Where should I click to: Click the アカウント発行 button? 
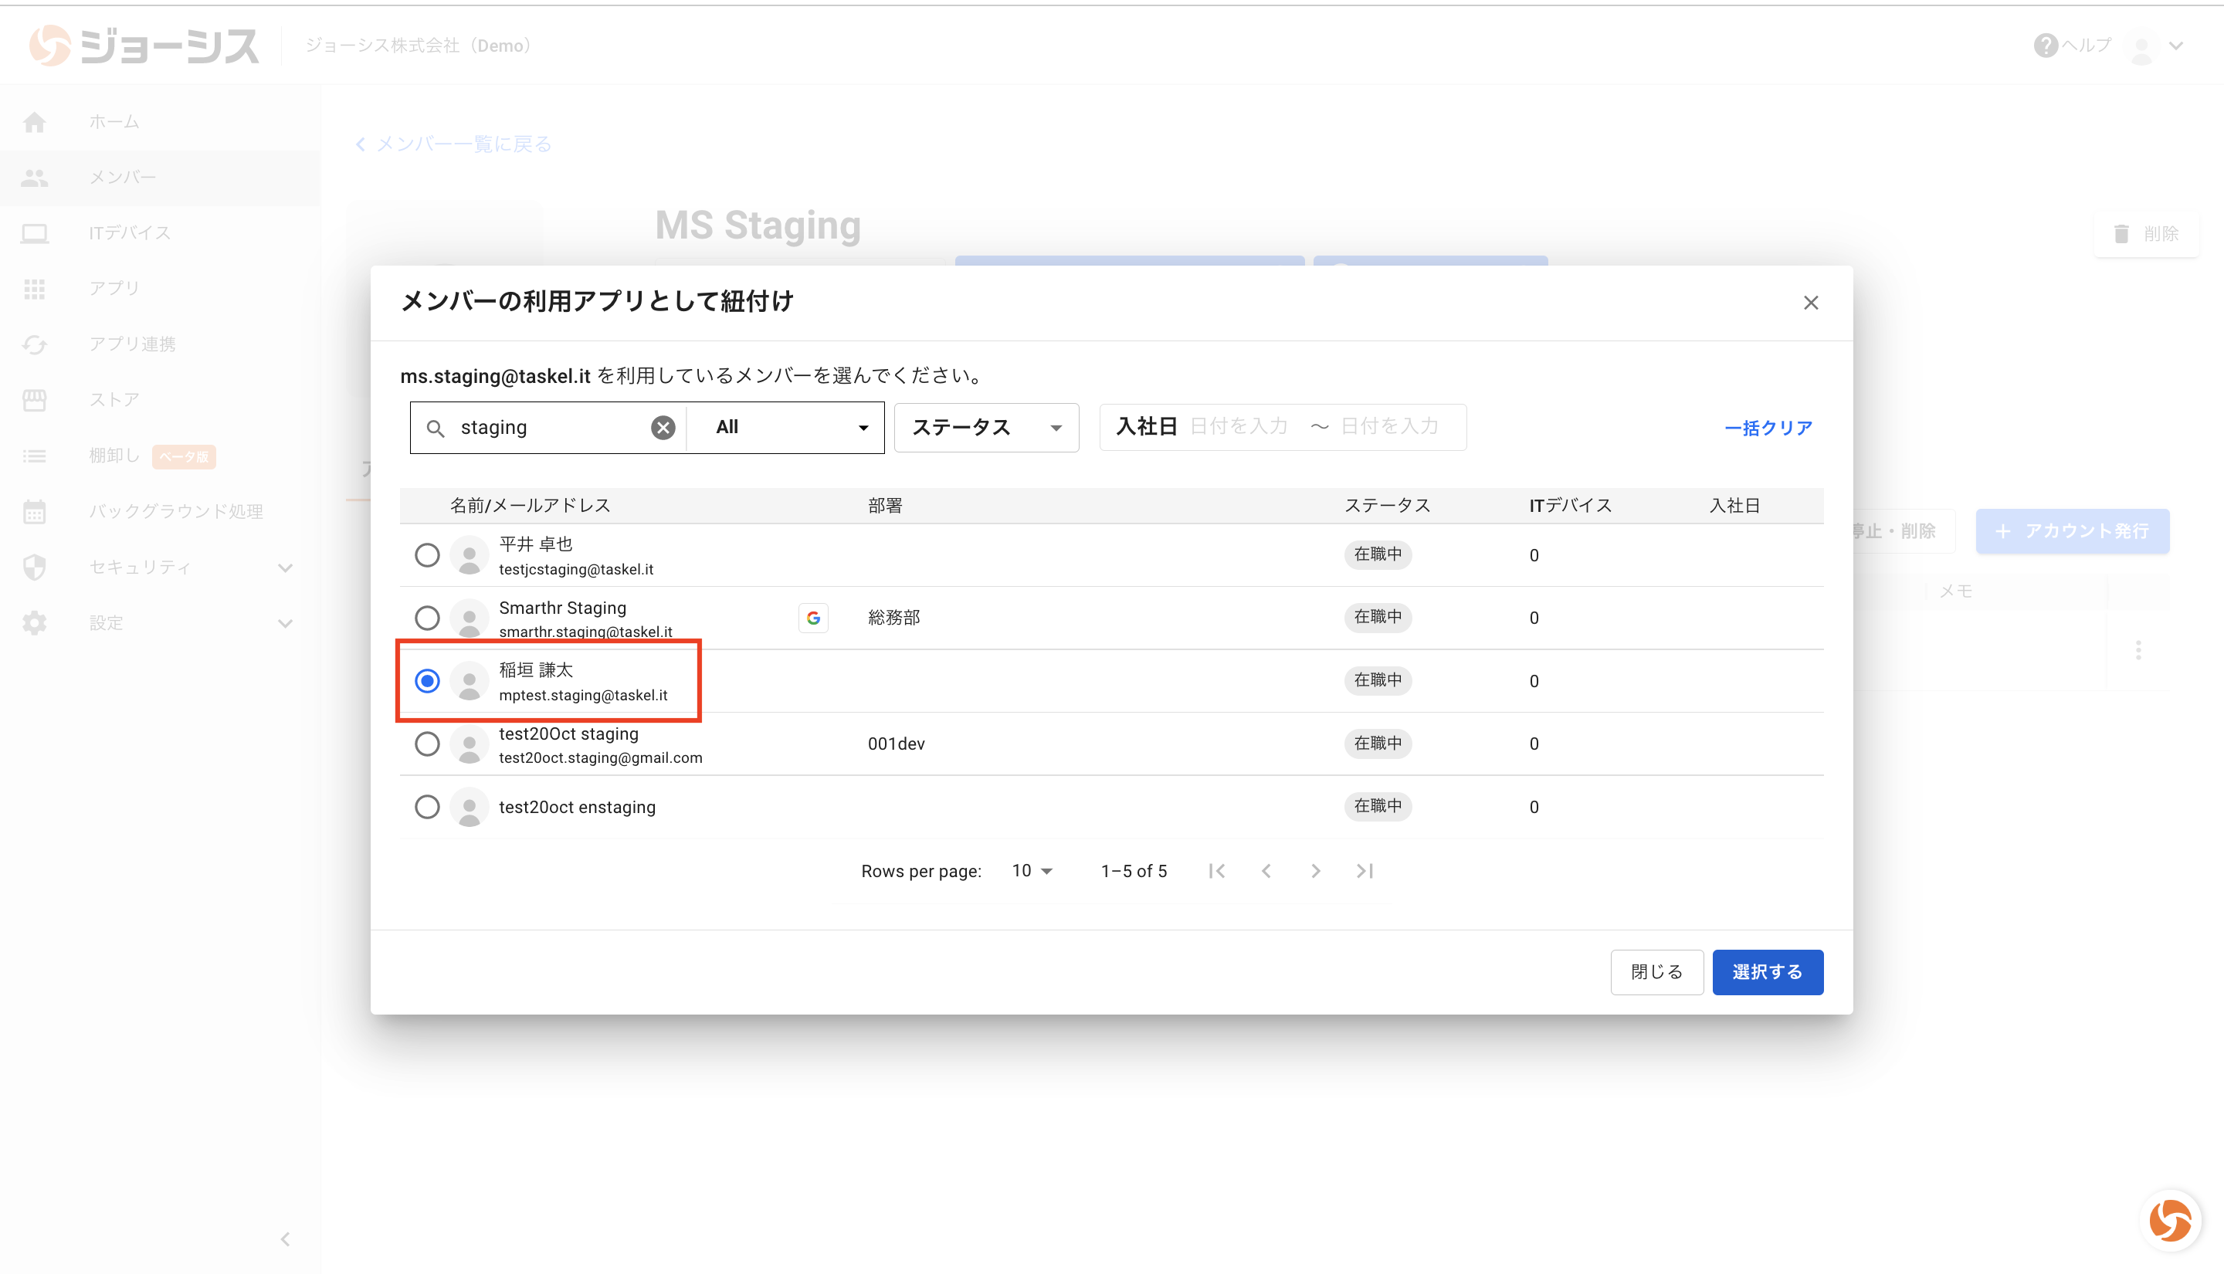(2072, 531)
